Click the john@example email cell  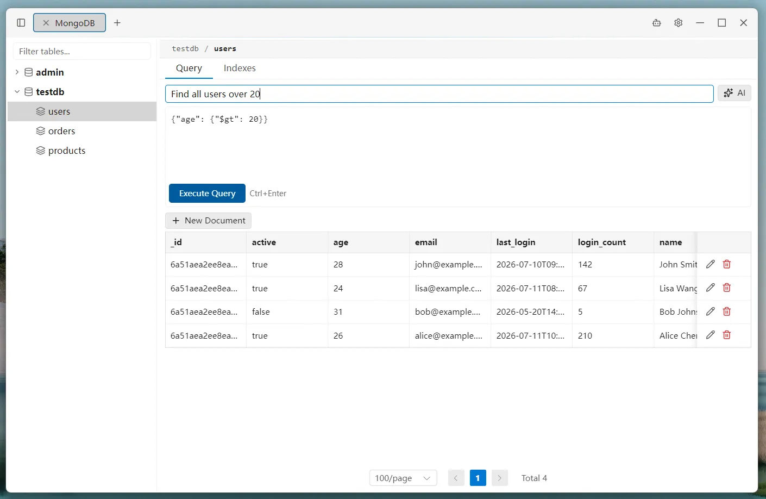[x=450, y=265]
